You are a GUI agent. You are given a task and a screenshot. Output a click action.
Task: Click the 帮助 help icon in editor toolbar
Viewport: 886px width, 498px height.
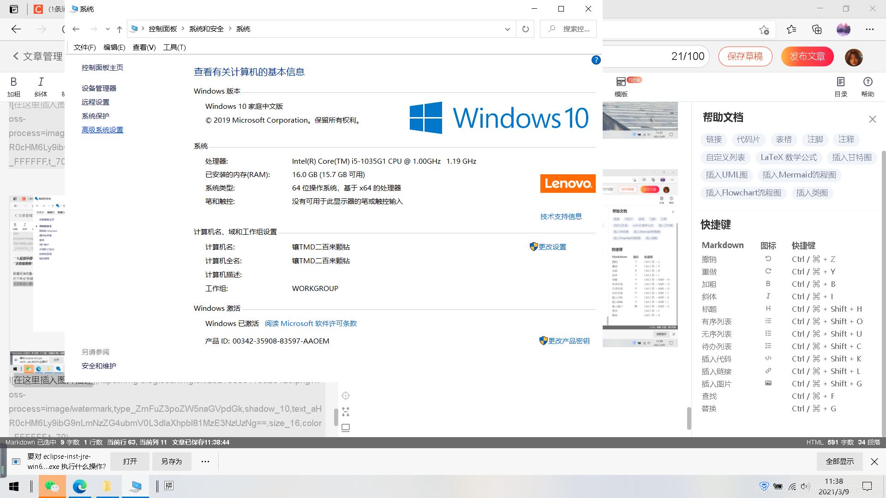pyautogui.click(x=867, y=82)
